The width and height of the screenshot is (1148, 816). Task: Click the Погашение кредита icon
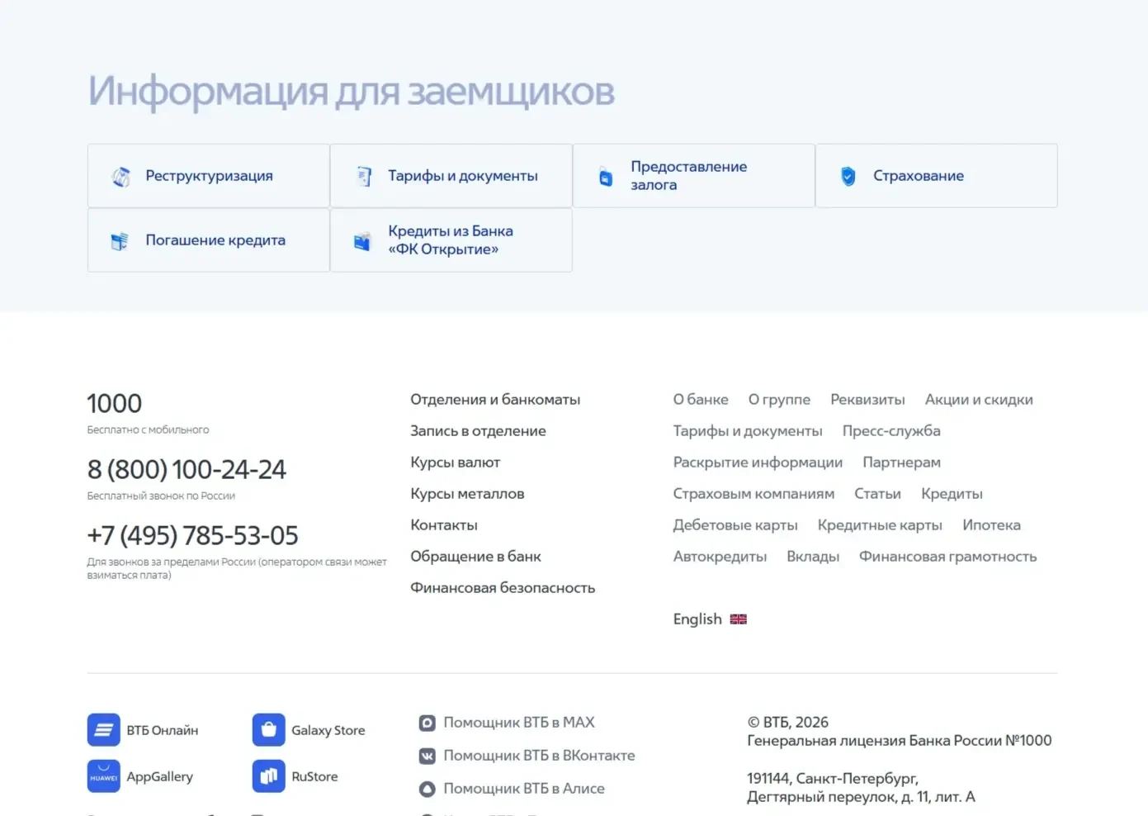click(x=120, y=240)
